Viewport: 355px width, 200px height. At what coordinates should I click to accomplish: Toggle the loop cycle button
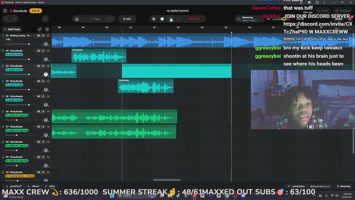point(179,19)
